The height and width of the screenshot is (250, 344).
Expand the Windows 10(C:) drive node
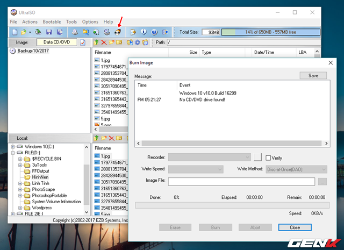coord(13,147)
